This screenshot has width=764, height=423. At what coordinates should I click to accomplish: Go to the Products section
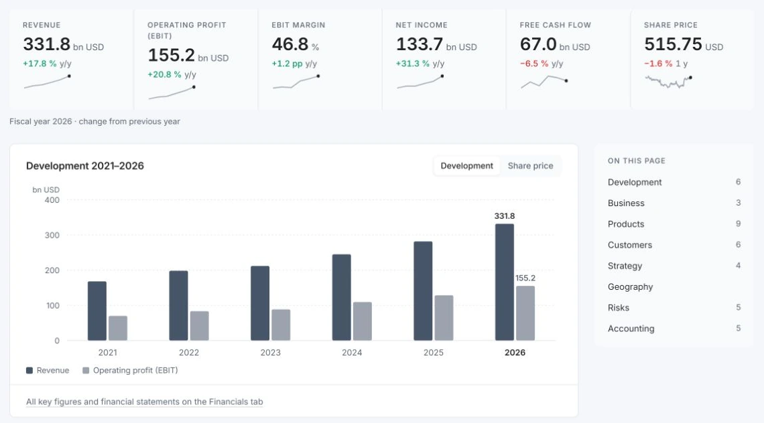pos(626,224)
